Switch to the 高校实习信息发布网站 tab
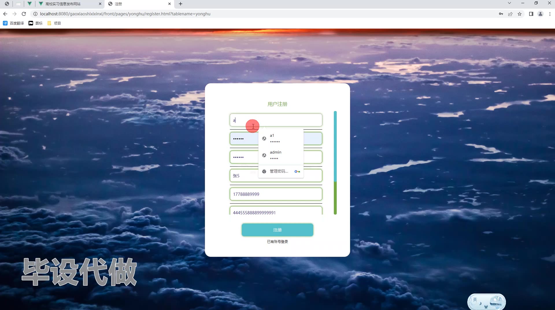Image resolution: width=555 pixels, height=310 pixels. (70, 4)
